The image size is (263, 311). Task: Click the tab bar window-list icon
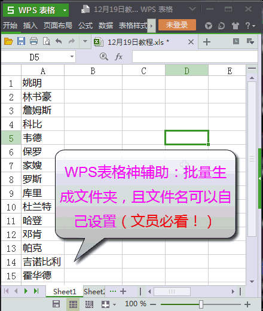tap(236, 41)
